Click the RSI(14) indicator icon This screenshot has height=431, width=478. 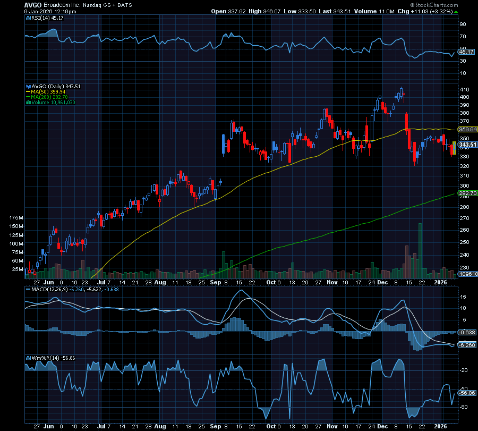pyautogui.click(x=27, y=17)
